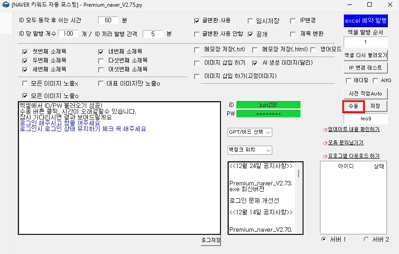The width and height of the screenshot is (399, 254).
Task: Toggle AI 생성 이미지(달리) checkbox
Action: click(255, 63)
